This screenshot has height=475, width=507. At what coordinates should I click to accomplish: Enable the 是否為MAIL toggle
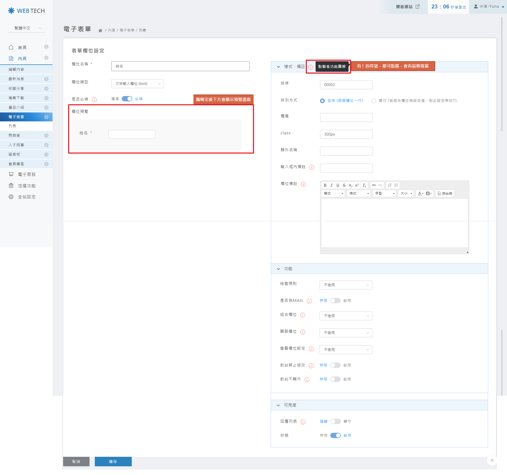335,301
